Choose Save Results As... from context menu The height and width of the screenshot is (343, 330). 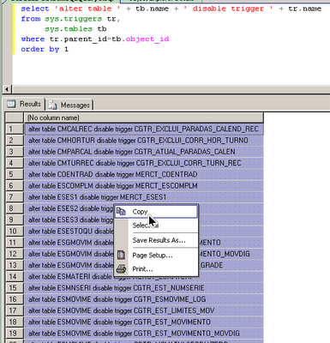[x=156, y=240]
